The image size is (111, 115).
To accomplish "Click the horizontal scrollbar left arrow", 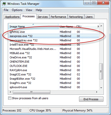I will pos(10,92).
